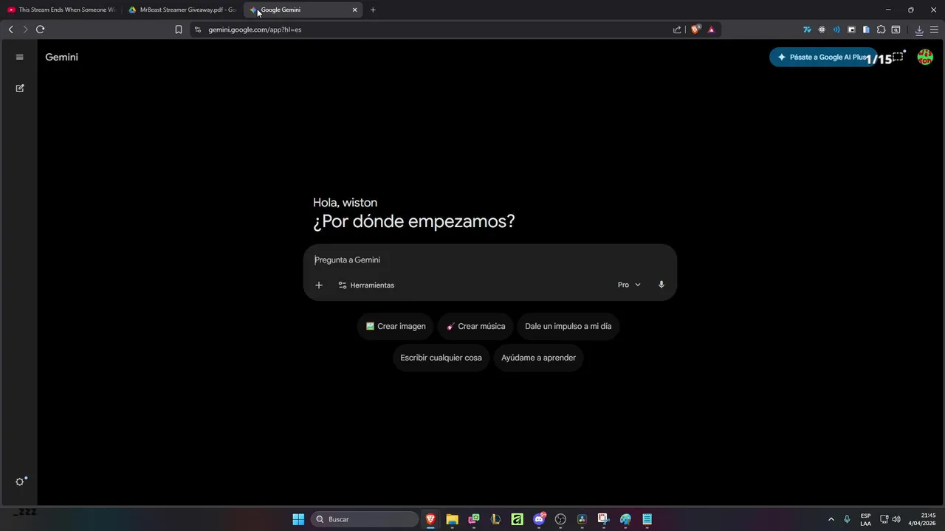The width and height of the screenshot is (945, 531).
Task: Open Snipping Tool from the taskbar
Action: [x=603, y=519]
